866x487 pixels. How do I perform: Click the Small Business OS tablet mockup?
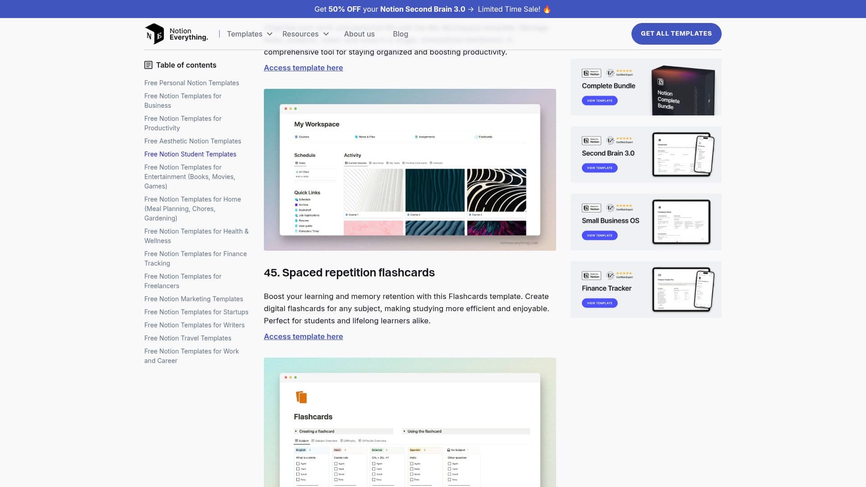click(681, 222)
